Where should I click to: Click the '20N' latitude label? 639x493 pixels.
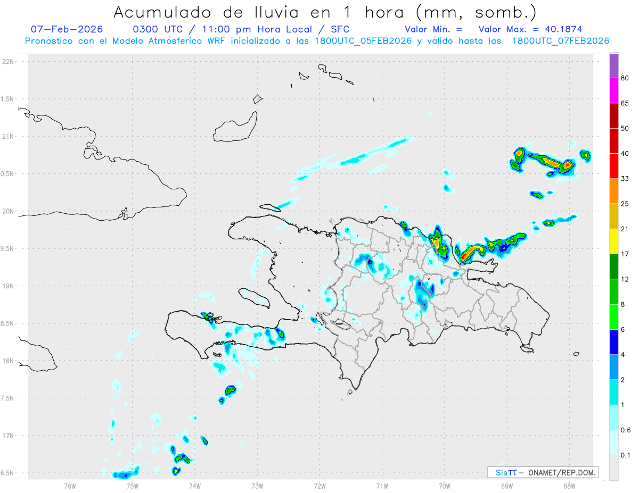9,211
